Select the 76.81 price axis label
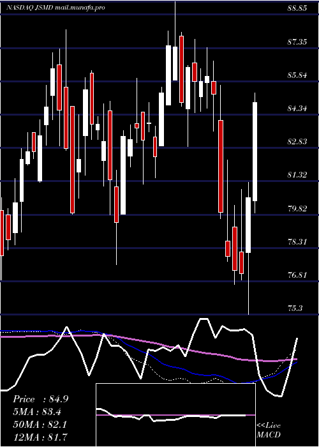The image size is (319, 447). click(297, 275)
